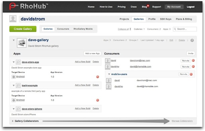Select the Galleries sub-tab beside Create Gallery
Image resolution: width=205 pixels, height=131 pixels.
(x=48, y=29)
